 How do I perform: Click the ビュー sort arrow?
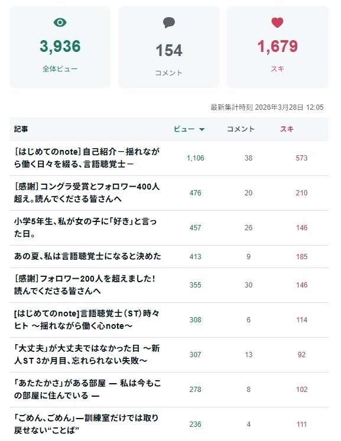pyautogui.click(x=202, y=129)
